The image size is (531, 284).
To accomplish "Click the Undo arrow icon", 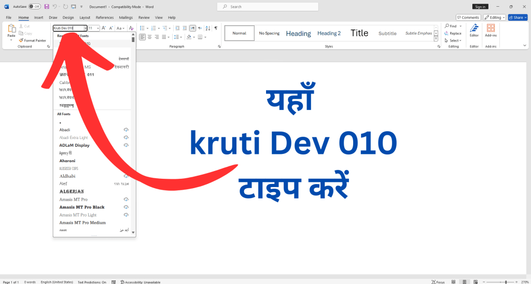I will pos(54,6).
